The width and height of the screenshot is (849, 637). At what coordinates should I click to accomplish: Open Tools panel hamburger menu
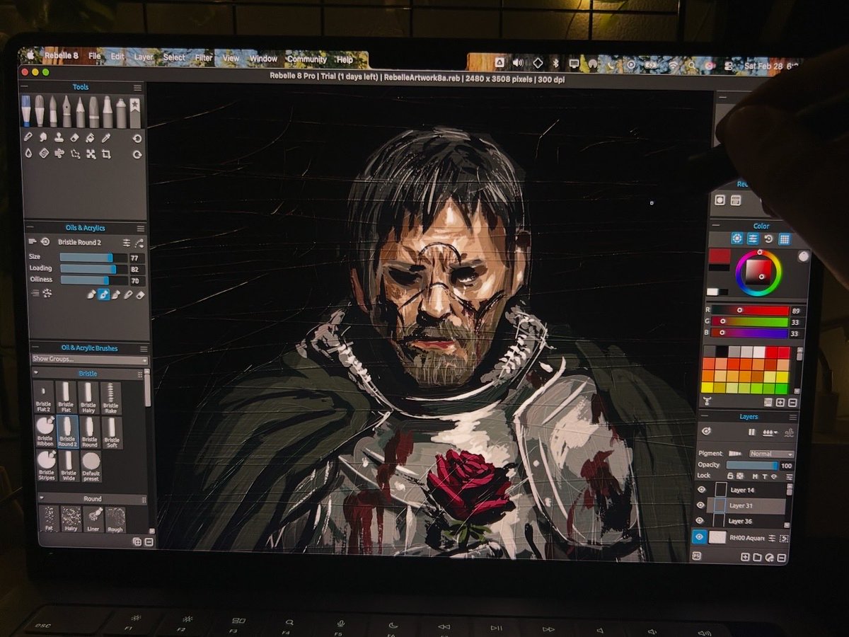[x=137, y=88]
